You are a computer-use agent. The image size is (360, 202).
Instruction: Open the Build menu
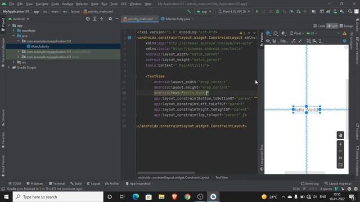coord(94,4)
